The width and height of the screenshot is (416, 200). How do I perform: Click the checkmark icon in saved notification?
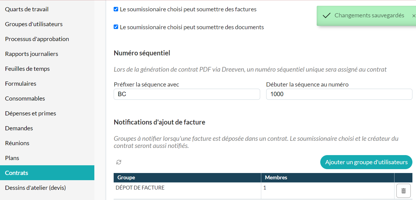326,16
